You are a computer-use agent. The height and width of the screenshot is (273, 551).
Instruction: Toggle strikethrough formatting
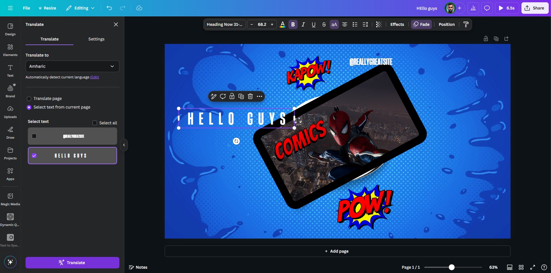pos(324,24)
